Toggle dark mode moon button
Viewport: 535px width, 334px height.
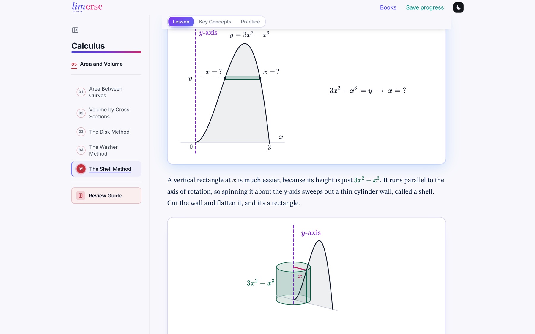(458, 7)
